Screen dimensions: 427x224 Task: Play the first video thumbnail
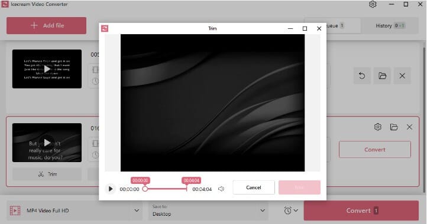(47, 69)
